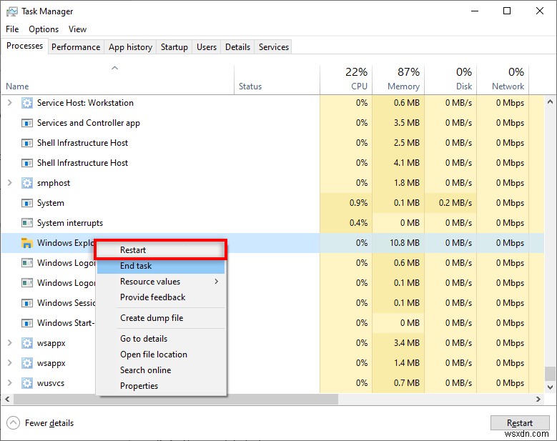Switch to the Startup tab
The image size is (557, 441).
[x=174, y=47]
